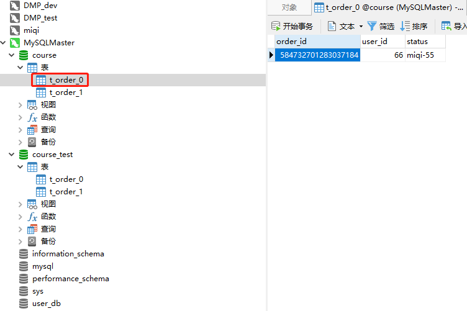Click the course_test database icon
This screenshot has width=467, height=311.
point(24,155)
